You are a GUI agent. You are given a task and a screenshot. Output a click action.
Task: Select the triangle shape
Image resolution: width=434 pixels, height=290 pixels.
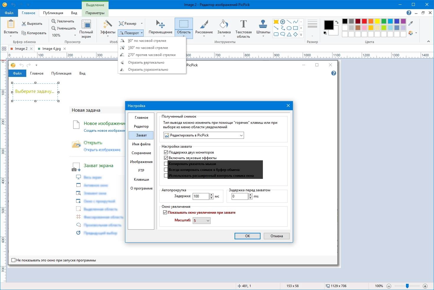tap(289, 34)
